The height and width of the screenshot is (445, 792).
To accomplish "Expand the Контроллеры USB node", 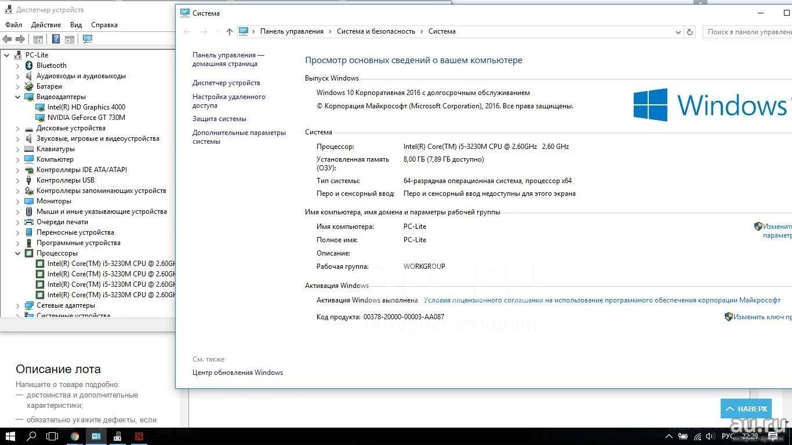I will [x=18, y=180].
